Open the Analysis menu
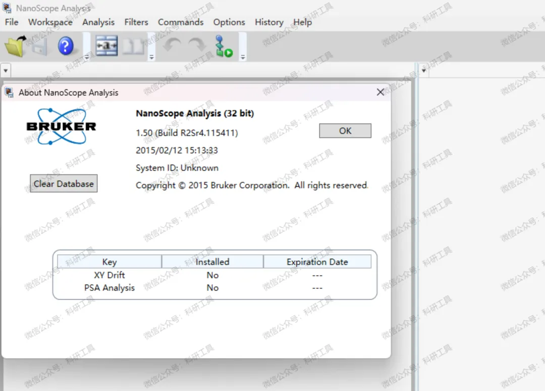This screenshot has width=545, height=391. (98, 22)
